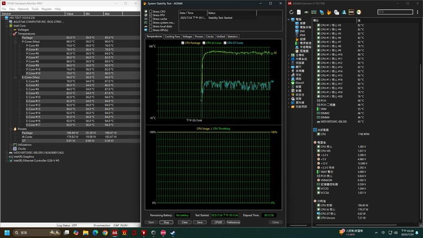423x238 pixels.
Task: Expand Intel(R) Graphics node in HWMonitor
Action: point(7,157)
